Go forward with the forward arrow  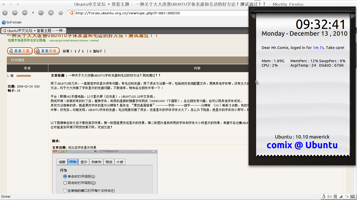[x=25, y=12]
